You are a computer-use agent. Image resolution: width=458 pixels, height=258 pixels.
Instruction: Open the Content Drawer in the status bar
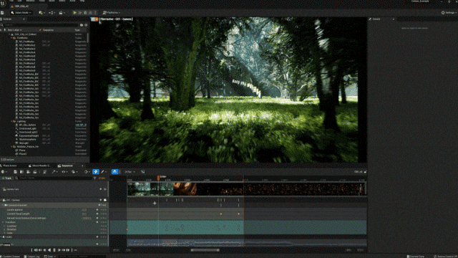(11, 257)
